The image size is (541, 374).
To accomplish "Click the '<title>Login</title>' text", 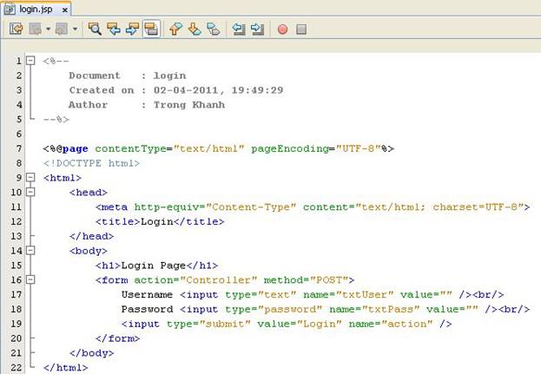I will [160, 221].
